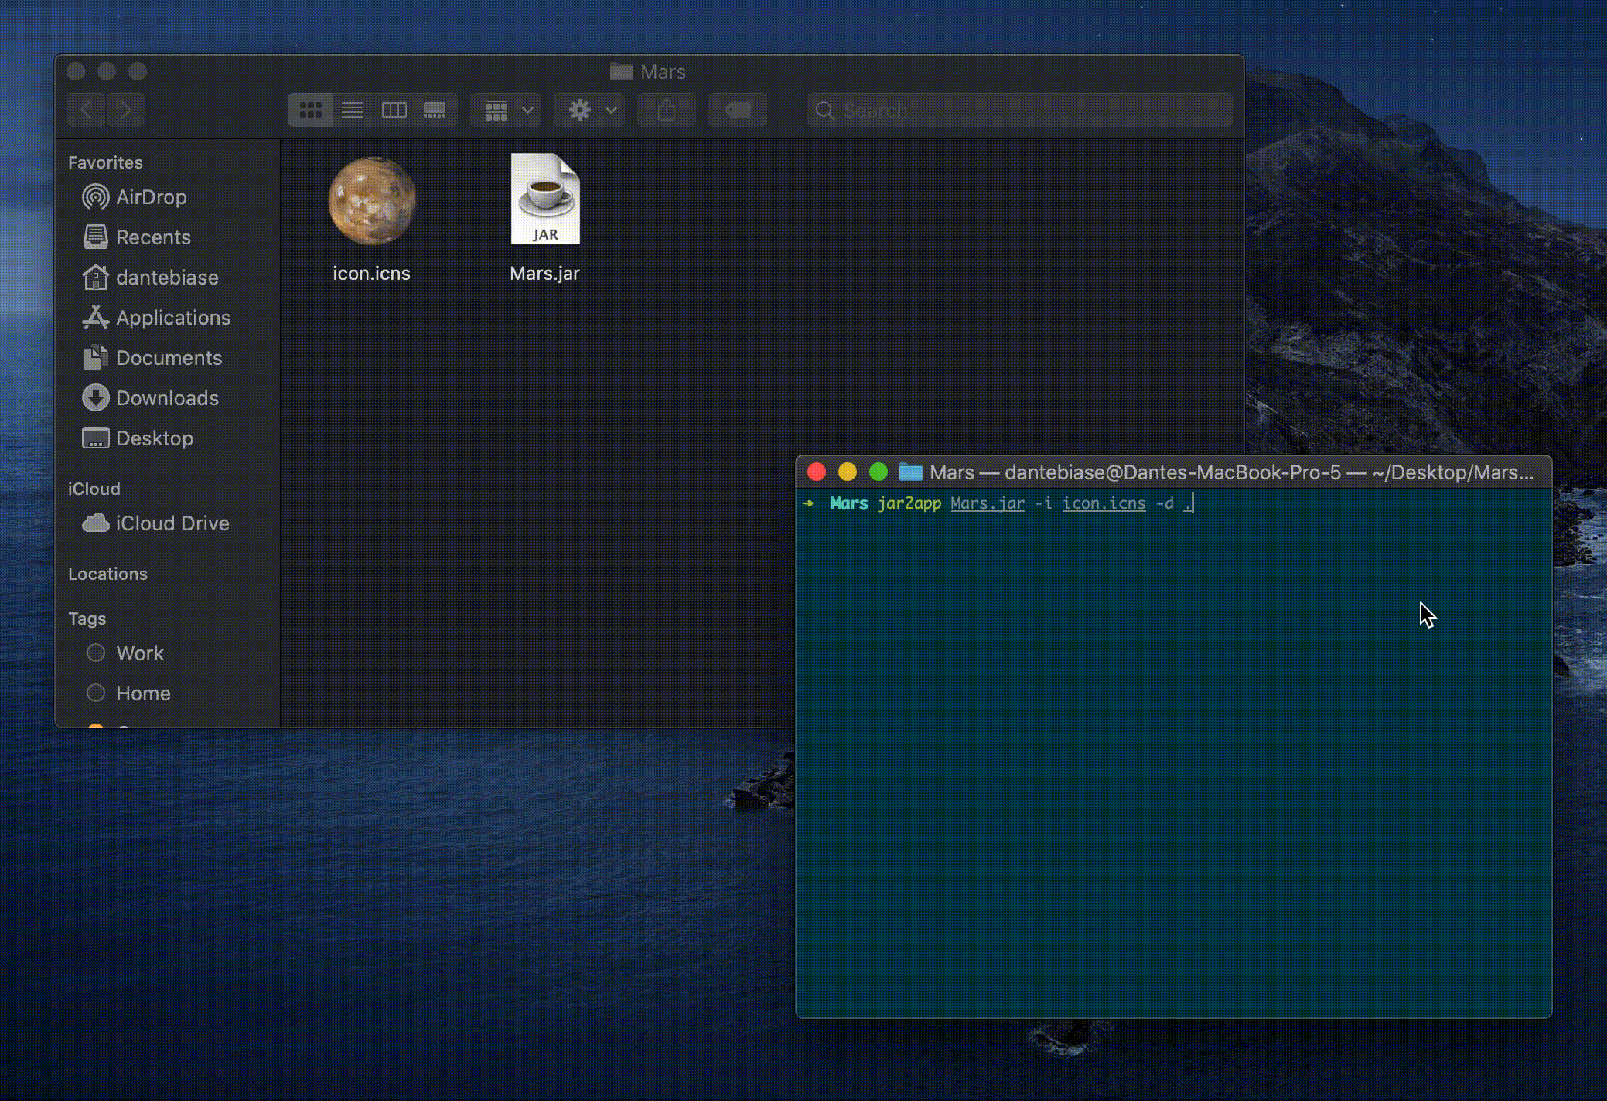This screenshot has height=1101, width=1607.
Task: Click the green zoom button on Terminal
Action: [878, 472]
